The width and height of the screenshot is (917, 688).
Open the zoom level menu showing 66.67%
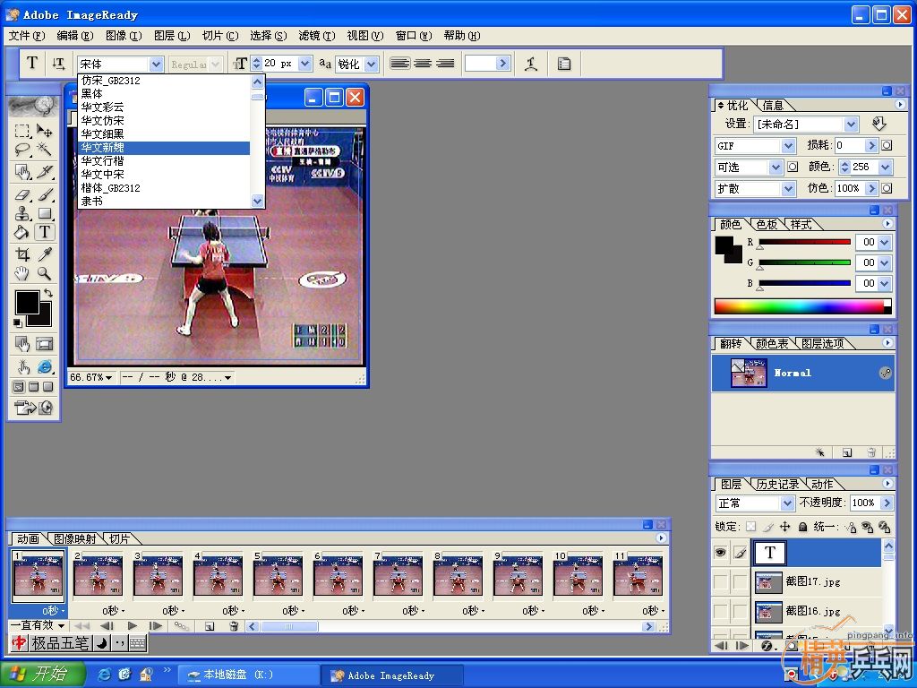pos(91,377)
